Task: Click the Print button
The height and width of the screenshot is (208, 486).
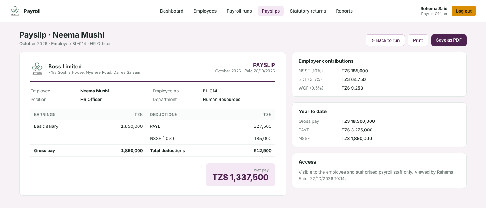Action: pos(418,40)
